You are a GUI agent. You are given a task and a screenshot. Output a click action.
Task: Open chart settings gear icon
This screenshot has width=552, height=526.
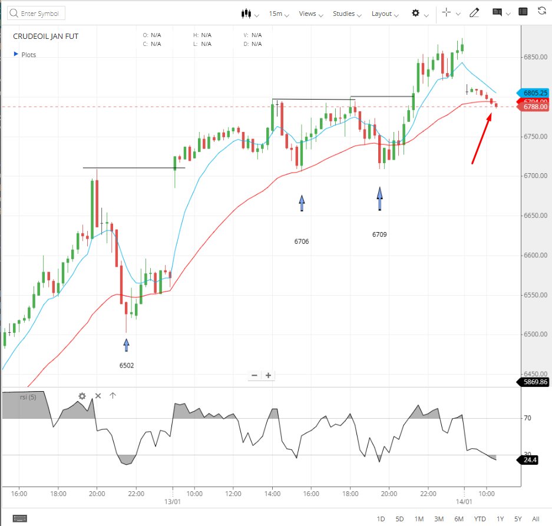coord(416,13)
